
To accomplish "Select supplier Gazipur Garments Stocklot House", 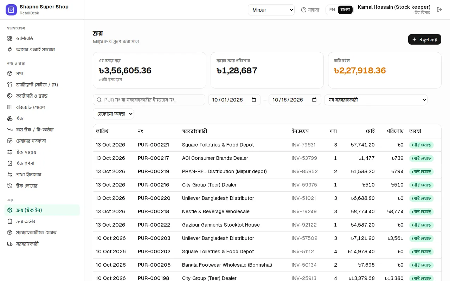I will pos(221,225).
